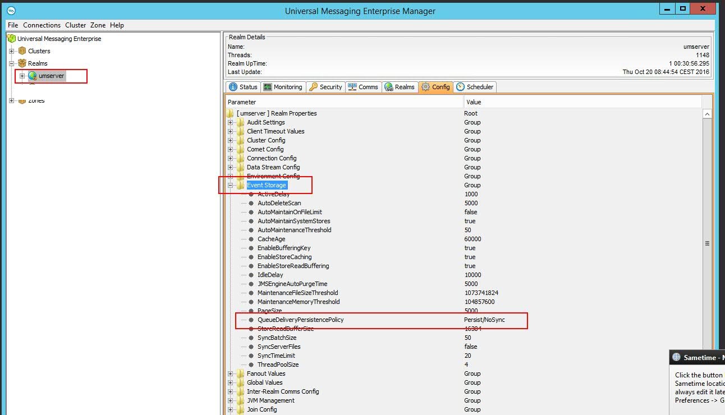Click the Realm Properties root folder icon

coord(230,113)
